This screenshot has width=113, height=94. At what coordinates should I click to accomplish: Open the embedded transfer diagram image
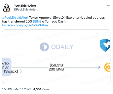pos(56,57)
